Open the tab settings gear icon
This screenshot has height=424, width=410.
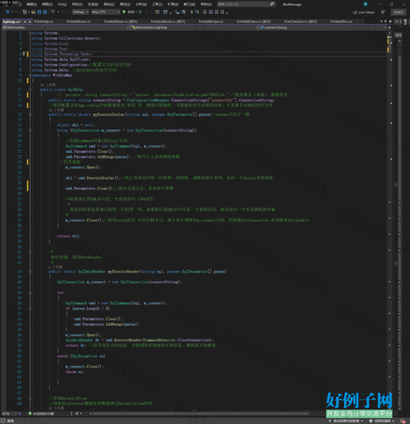[390, 21]
